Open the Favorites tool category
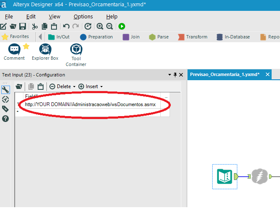Screen dimensions: 280x208 [15, 36]
